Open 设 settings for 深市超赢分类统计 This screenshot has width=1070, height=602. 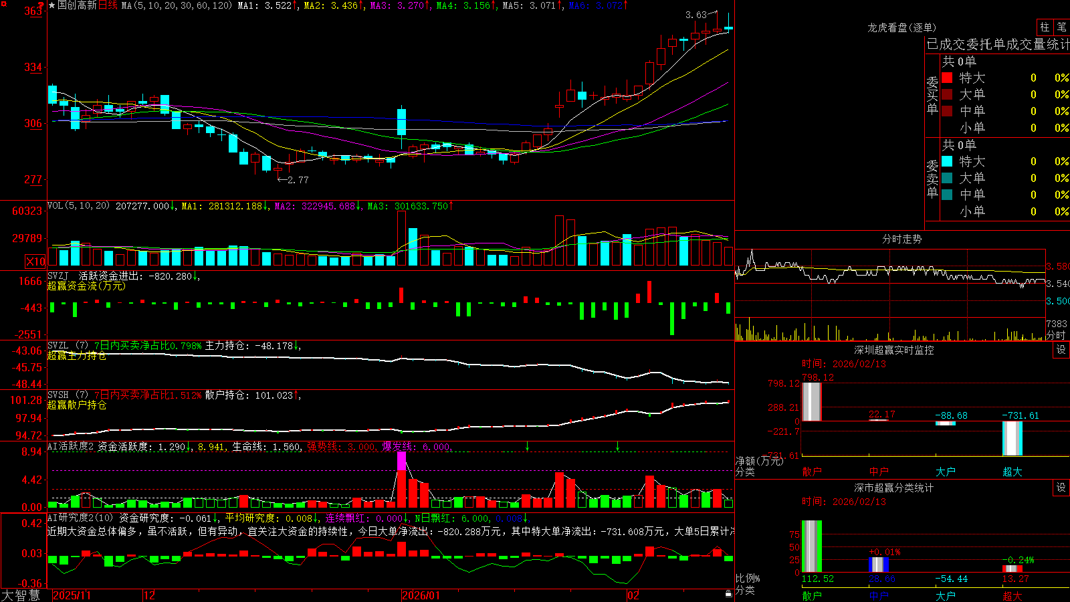coord(1061,488)
